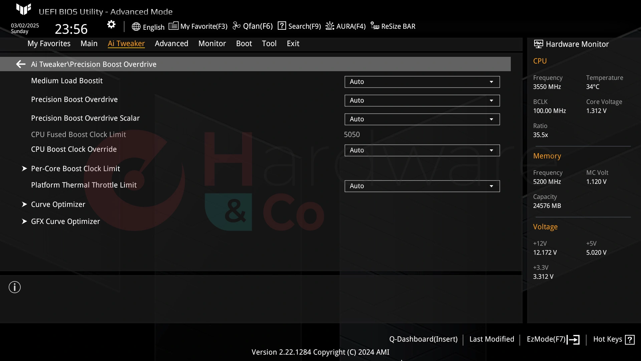Open Qfan(F6) control
The width and height of the screenshot is (641, 361).
[258, 26]
